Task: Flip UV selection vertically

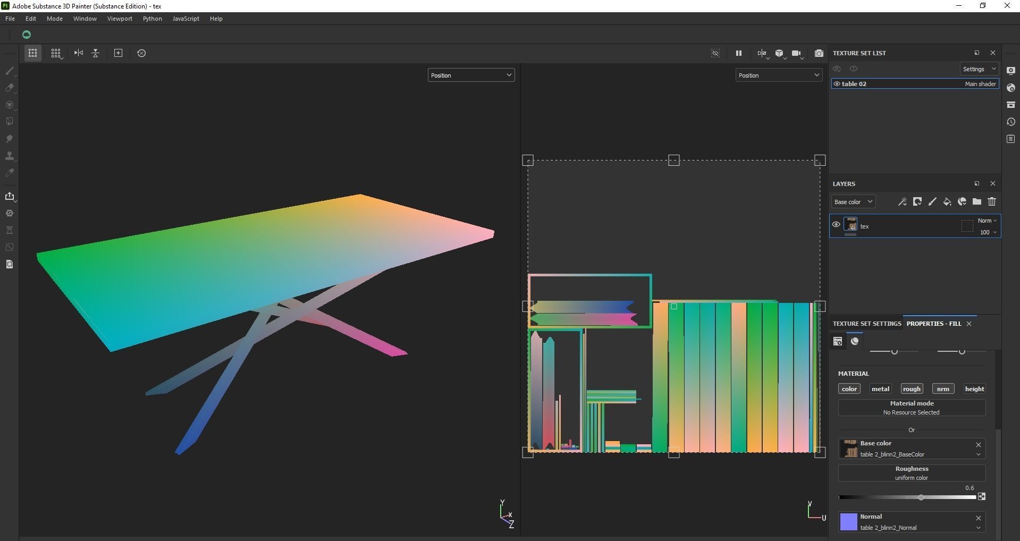Action: click(x=96, y=53)
